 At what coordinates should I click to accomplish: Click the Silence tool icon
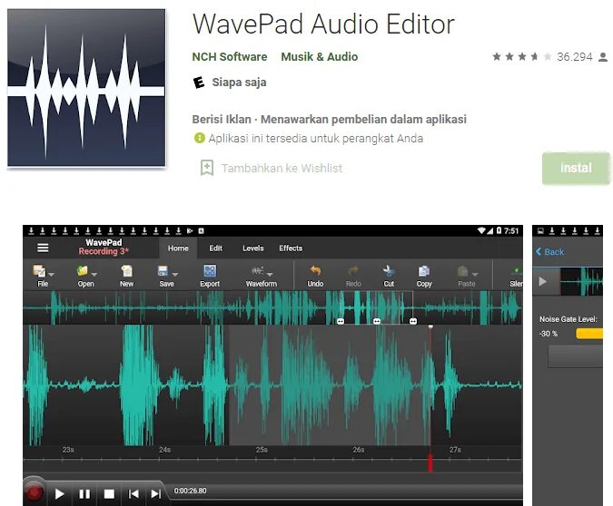pyautogui.click(x=516, y=270)
